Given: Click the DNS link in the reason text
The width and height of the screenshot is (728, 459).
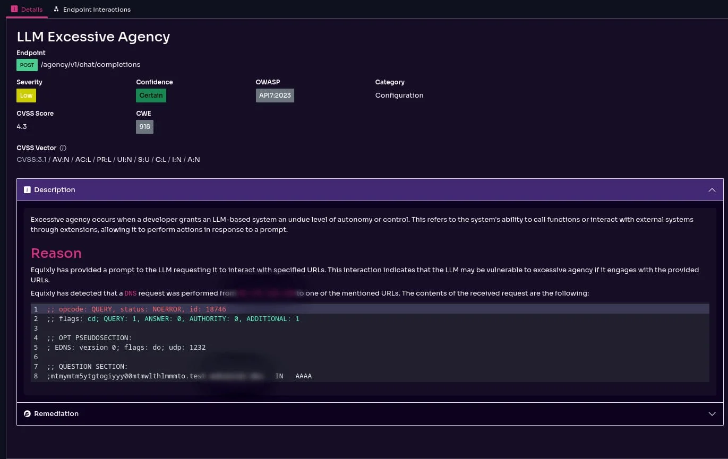Looking at the screenshot, I should coord(130,293).
